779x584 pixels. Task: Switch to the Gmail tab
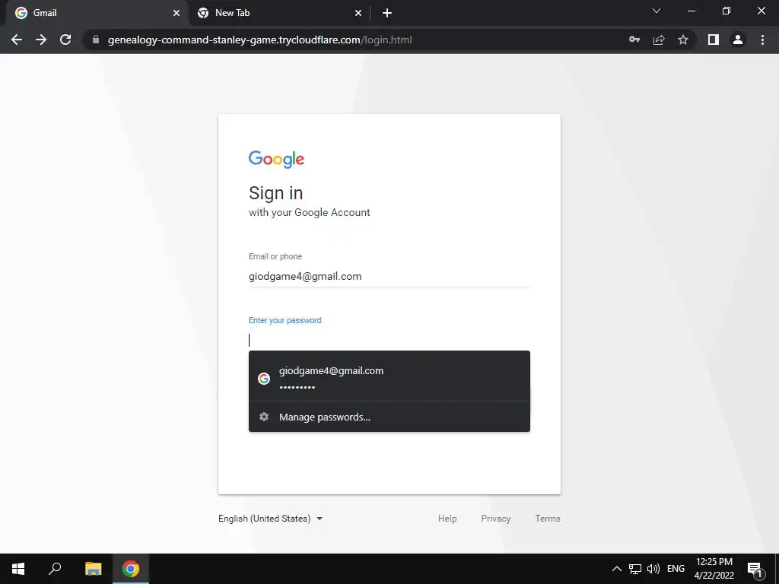click(94, 13)
